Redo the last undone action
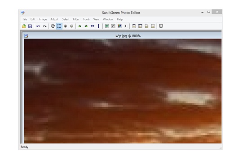 point(45,26)
